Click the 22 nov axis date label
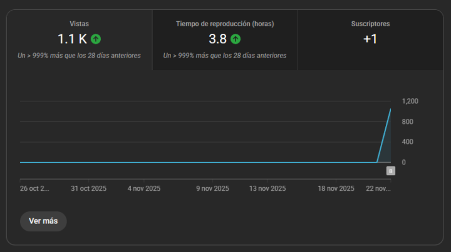451x252 pixels. click(x=378, y=189)
